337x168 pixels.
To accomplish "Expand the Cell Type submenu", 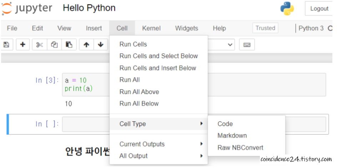I will pyautogui.click(x=159, y=124).
